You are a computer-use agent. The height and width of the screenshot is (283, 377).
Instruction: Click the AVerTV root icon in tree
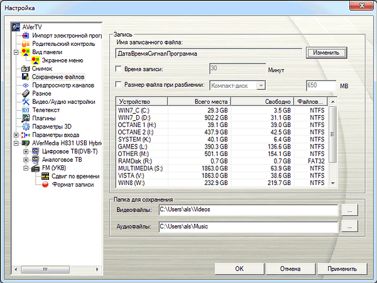pos(16,28)
